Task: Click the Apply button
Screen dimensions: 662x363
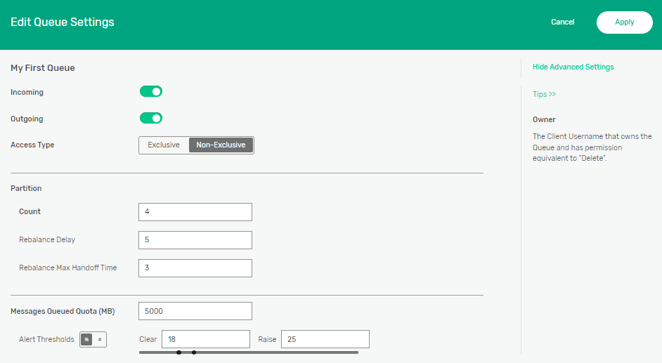Action: [624, 22]
